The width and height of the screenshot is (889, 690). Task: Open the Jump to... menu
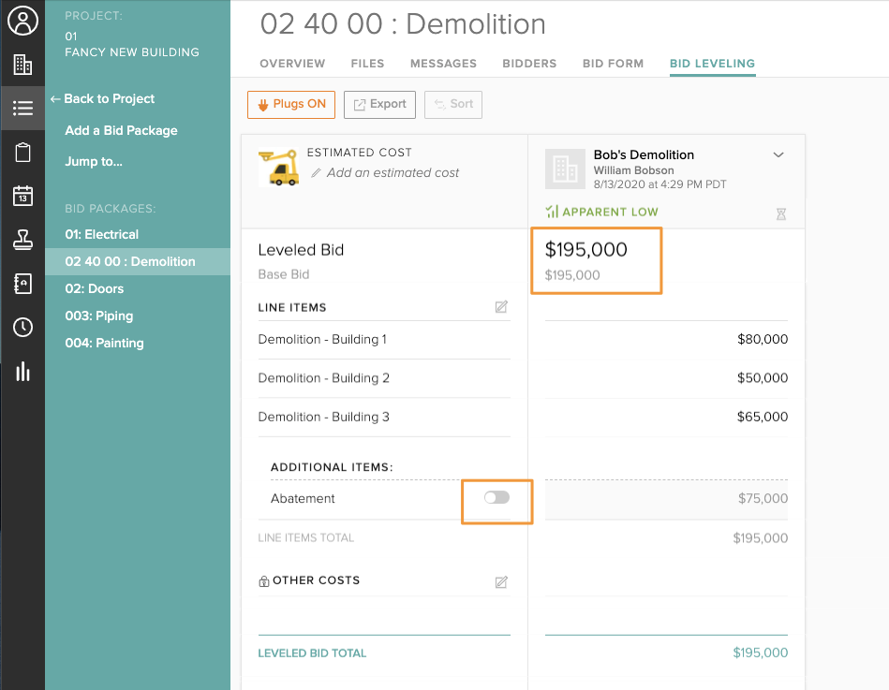coord(94,161)
